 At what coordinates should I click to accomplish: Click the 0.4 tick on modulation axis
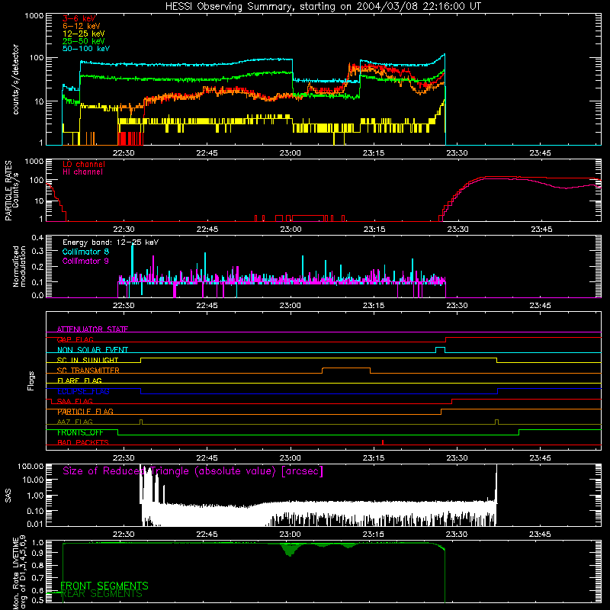[37, 238]
